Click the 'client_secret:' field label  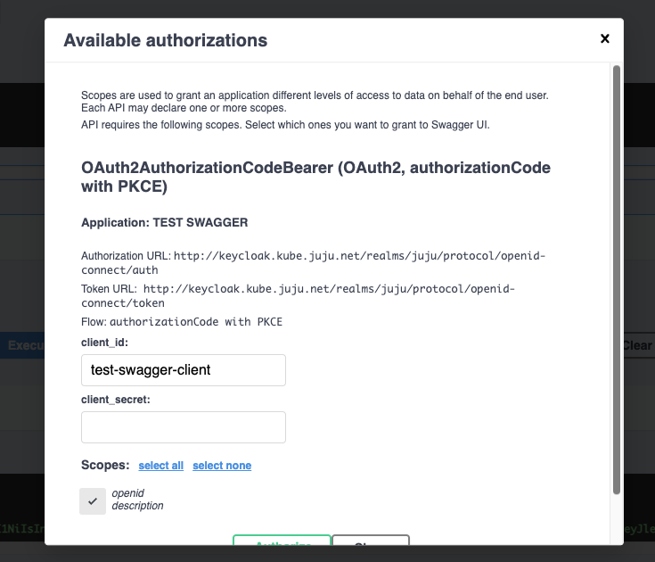116,400
